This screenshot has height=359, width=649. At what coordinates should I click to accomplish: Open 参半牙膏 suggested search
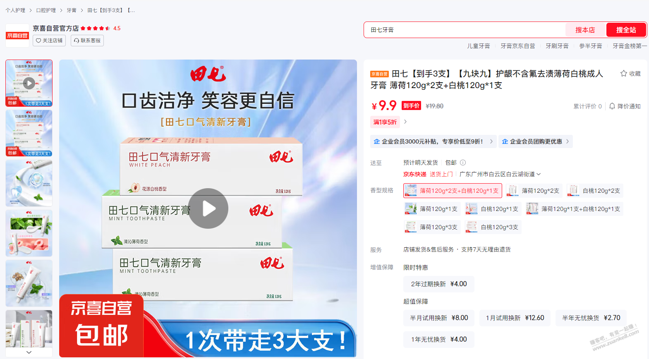point(591,46)
